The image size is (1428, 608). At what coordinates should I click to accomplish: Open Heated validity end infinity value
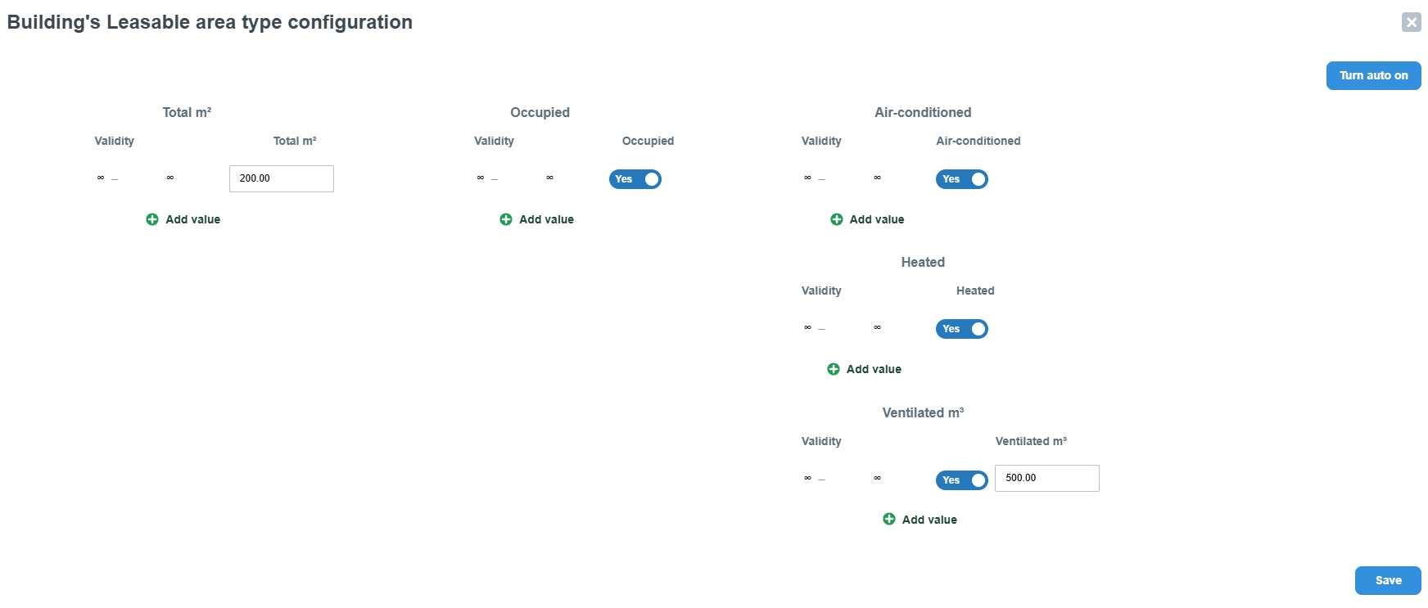[877, 327]
